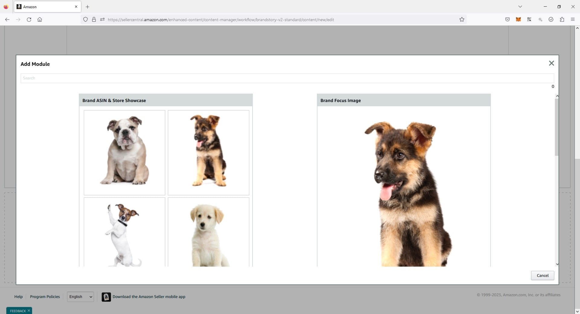This screenshot has height=314, width=580.
Task: Restore down the Firefox window
Action: pos(559,7)
